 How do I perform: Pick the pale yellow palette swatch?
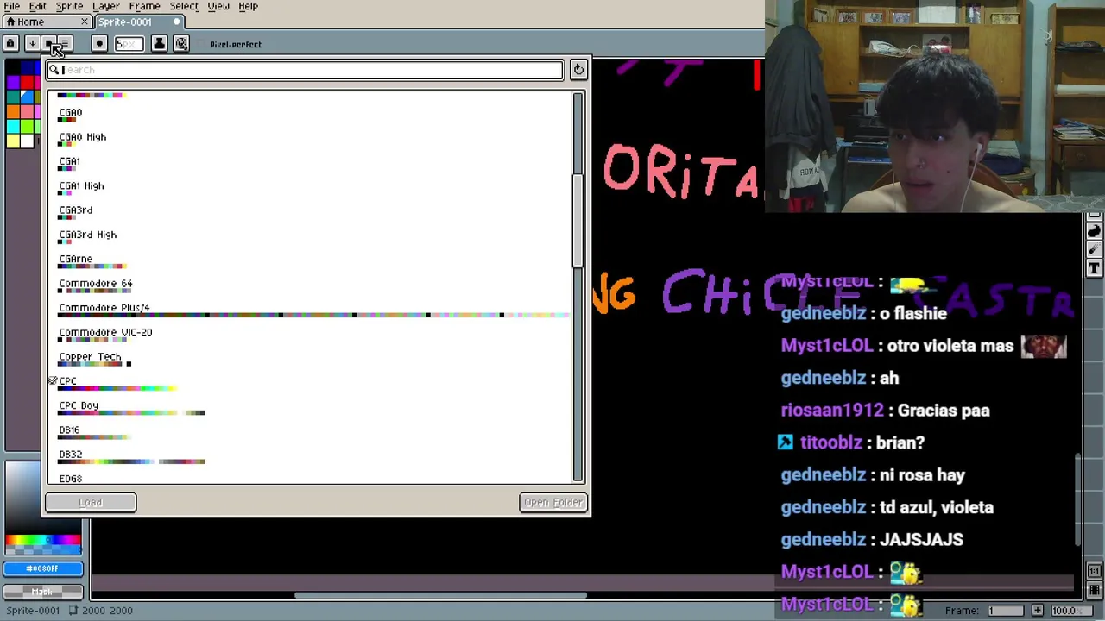tap(12, 141)
